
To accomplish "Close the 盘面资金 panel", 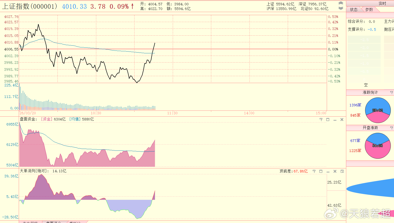I will (342, 119).
